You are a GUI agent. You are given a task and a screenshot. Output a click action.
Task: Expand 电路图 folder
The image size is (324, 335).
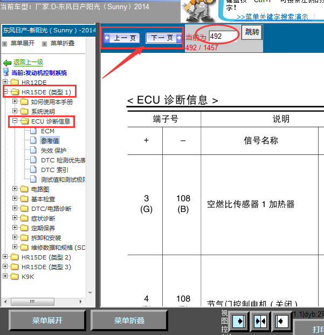tap(15, 189)
